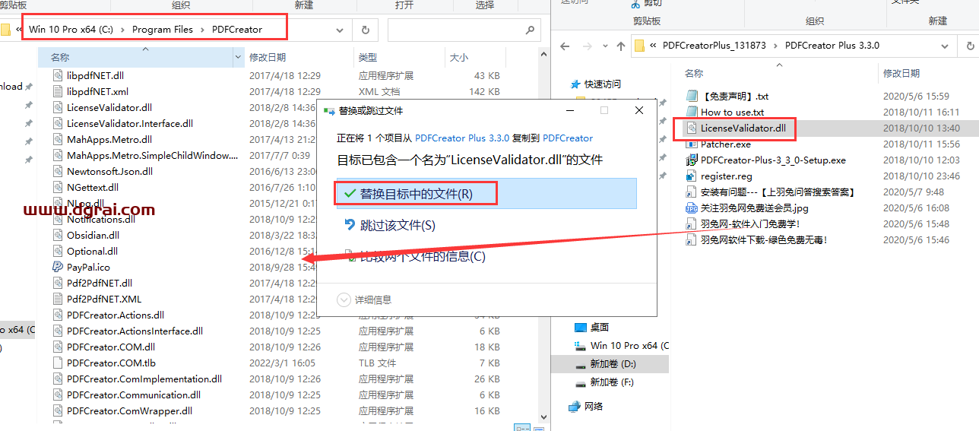Go forward in the right Explorer window

pyautogui.click(x=589, y=46)
